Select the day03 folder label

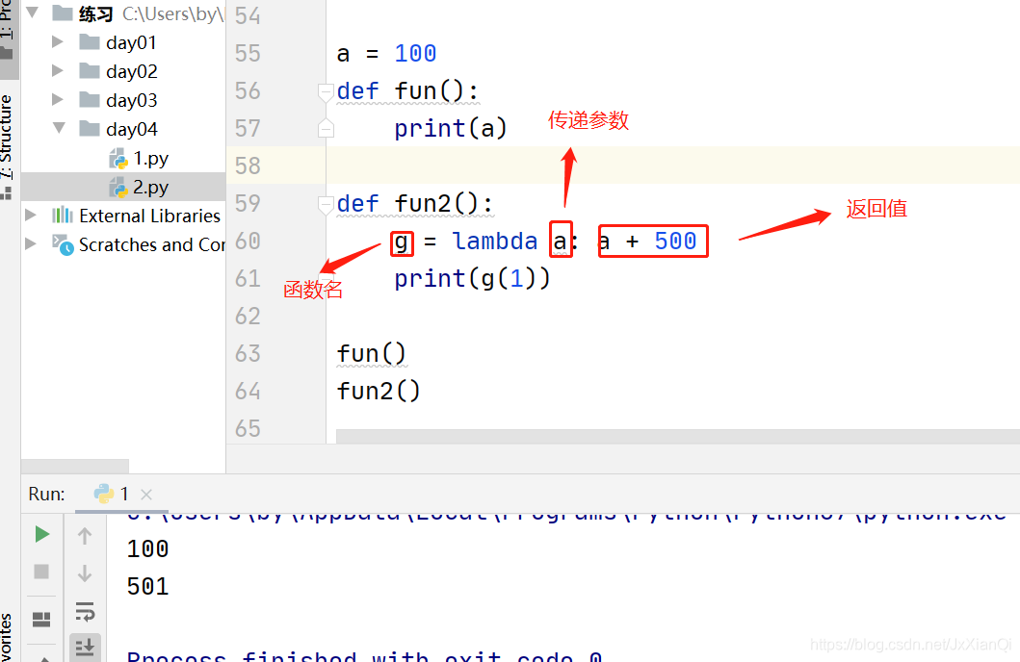[x=131, y=100]
